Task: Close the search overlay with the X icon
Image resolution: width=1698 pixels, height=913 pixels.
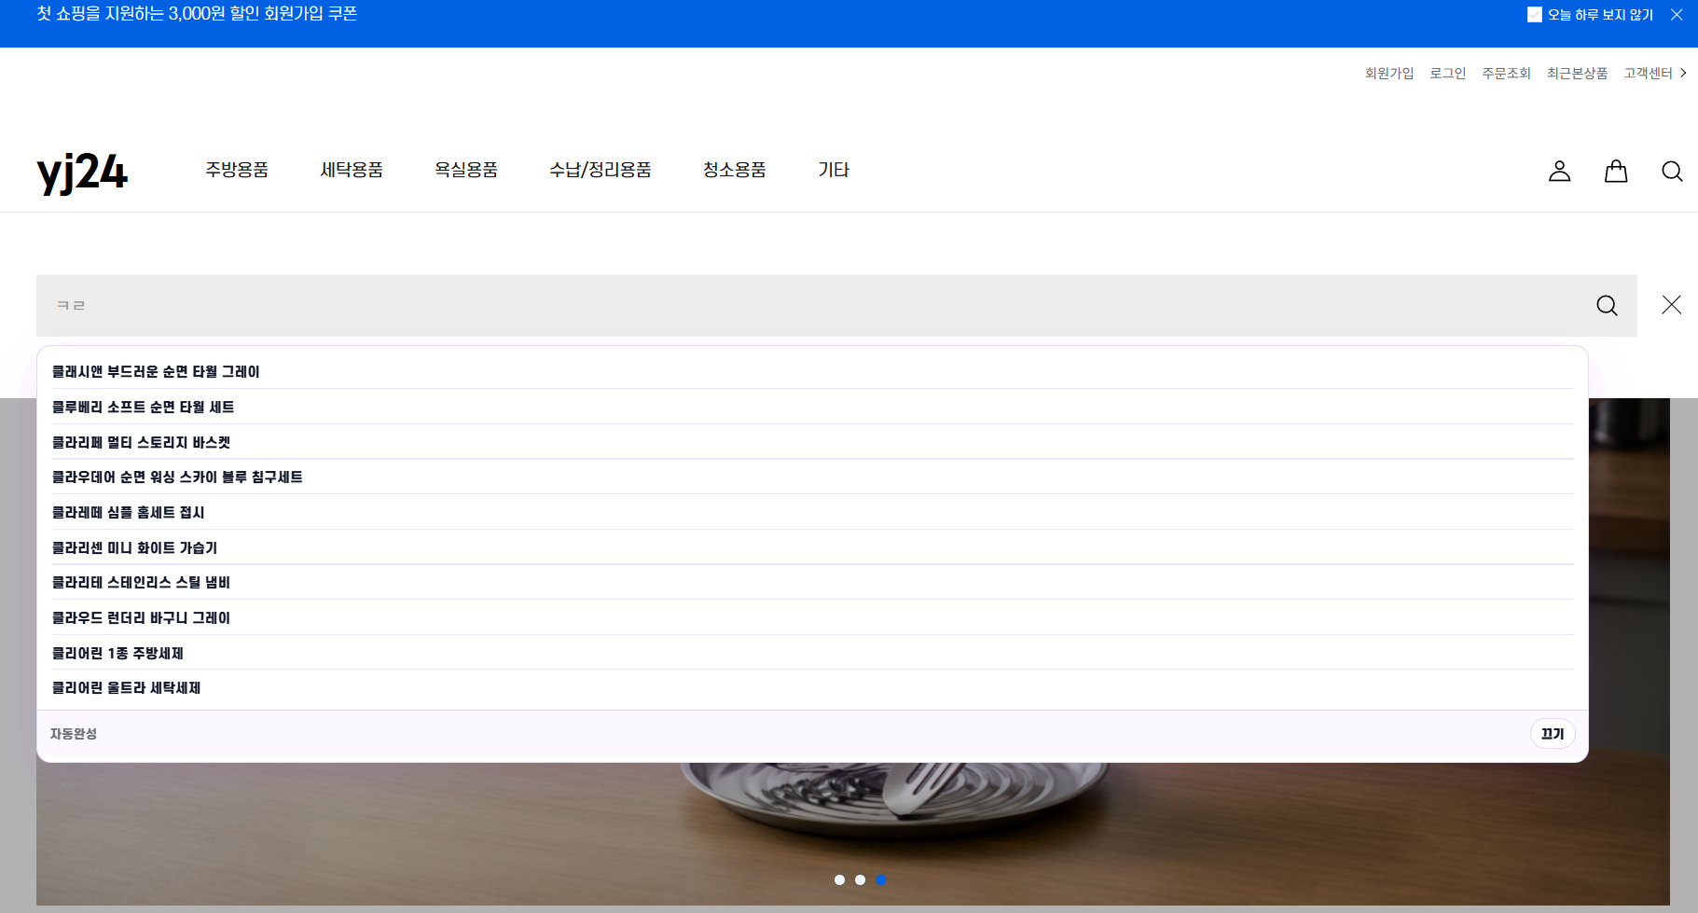Action: 1671,304
